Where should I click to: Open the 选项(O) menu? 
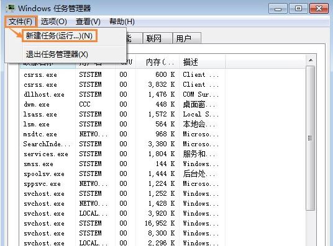53,22
